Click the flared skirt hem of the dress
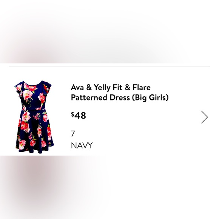Viewport: 219px width, 219px height. [x=35, y=147]
